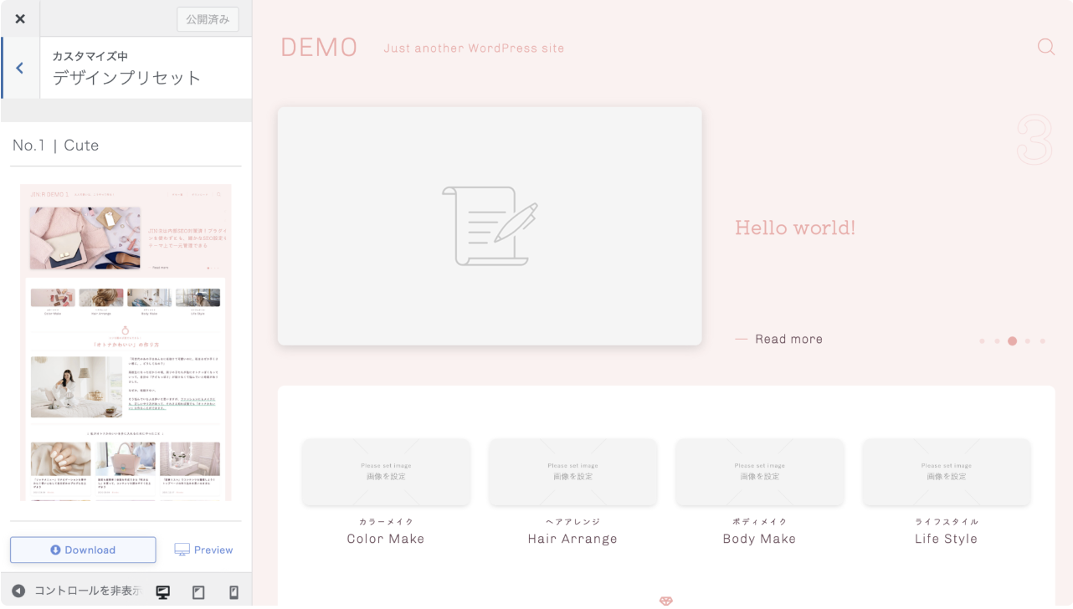The height and width of the screenshot is (609, 1073).
Task: Switch to desktop preview device icon
Action: (x=163, y=592)
